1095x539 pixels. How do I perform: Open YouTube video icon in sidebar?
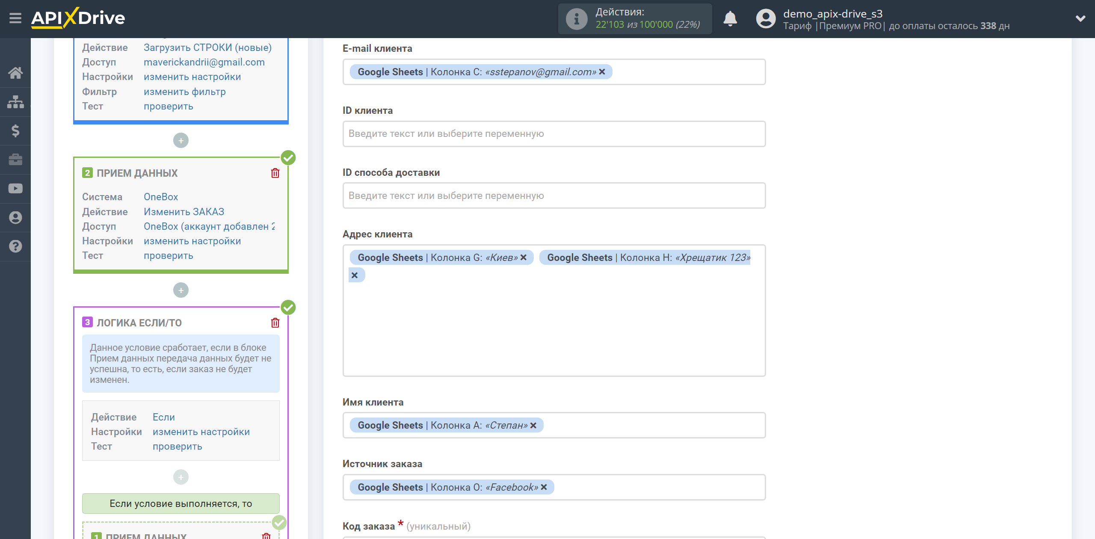tap(15, 188)
